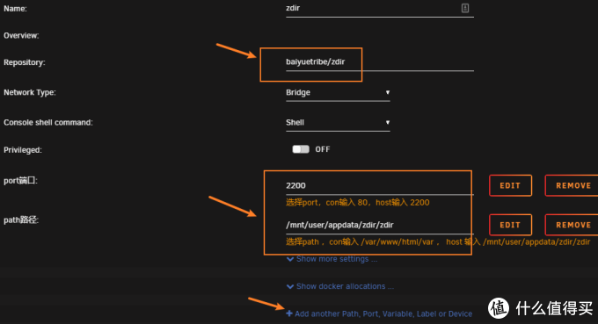This screenshot has width=598, height=324.
Task: Click the Repository field baiyuetribe/zdir
Action: [x=380, y=62]
